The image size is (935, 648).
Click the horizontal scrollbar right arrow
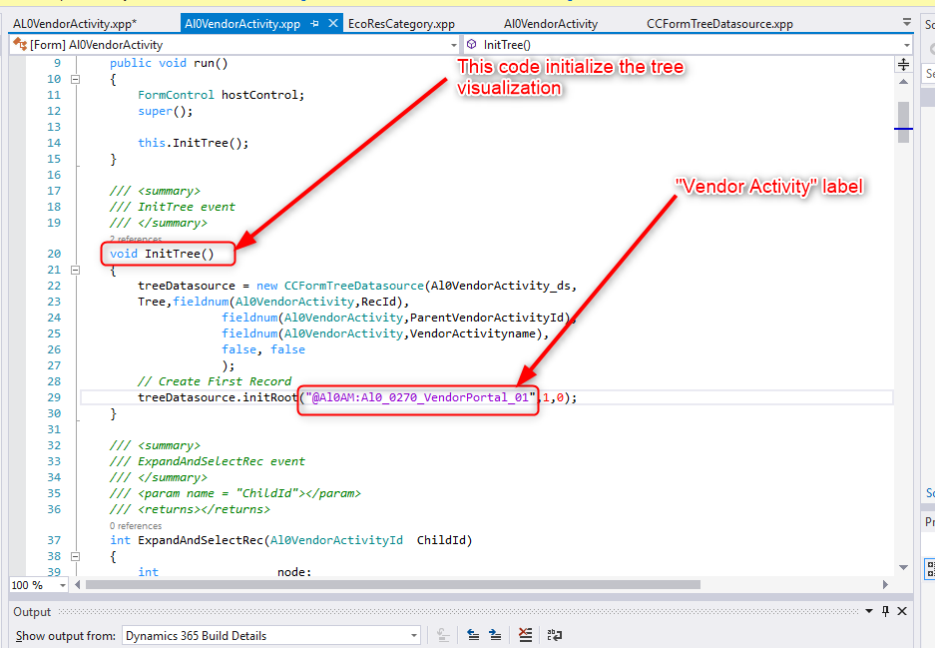click(885, 585)
